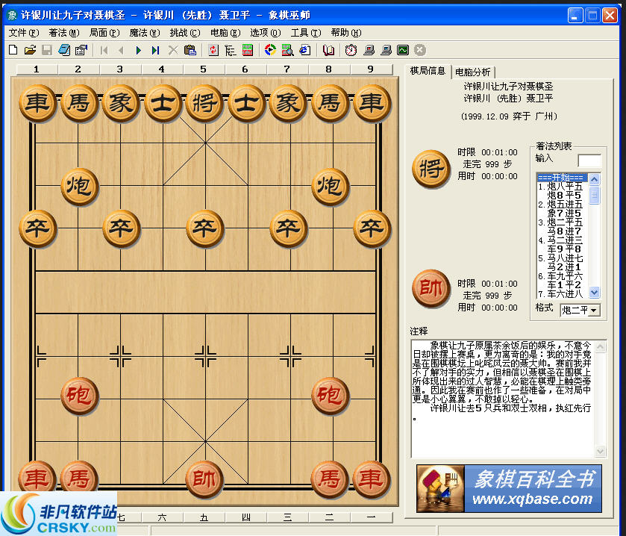Open the 魔法(W) menu
Image resolution: width=626 pixels, height=536 pixels.
[x=145, y=33]
